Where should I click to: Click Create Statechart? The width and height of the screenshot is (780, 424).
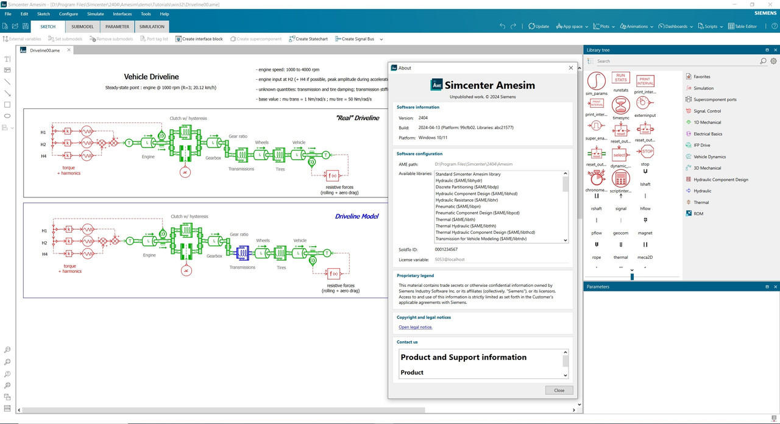point(308,39)
